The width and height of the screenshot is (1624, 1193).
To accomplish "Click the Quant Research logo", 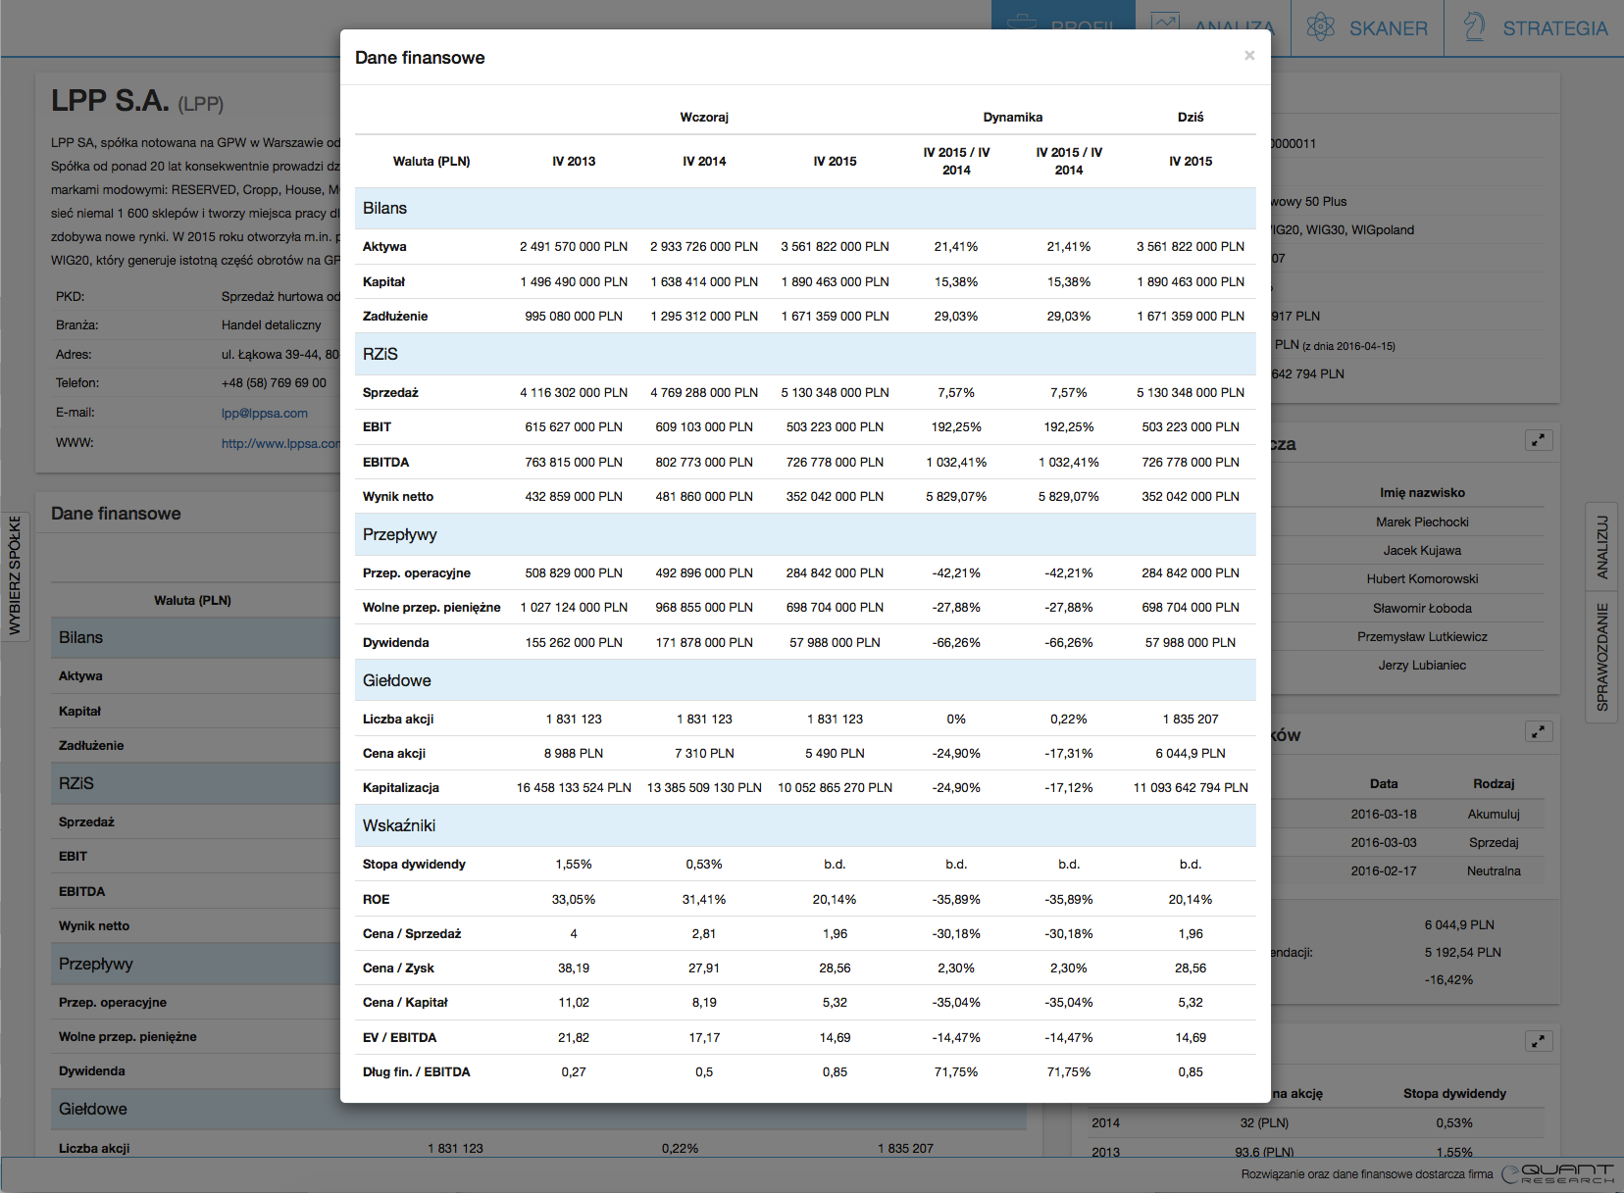I will click(1557, 1173).
